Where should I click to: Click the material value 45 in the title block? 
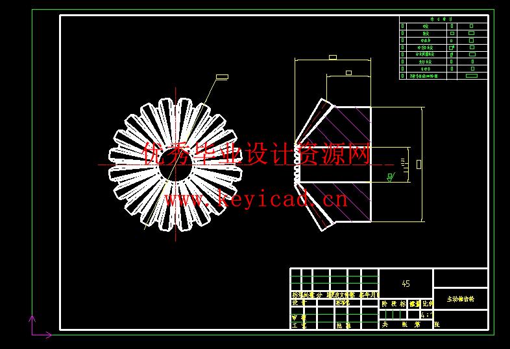pyautogui.click(x=406, y=284)
